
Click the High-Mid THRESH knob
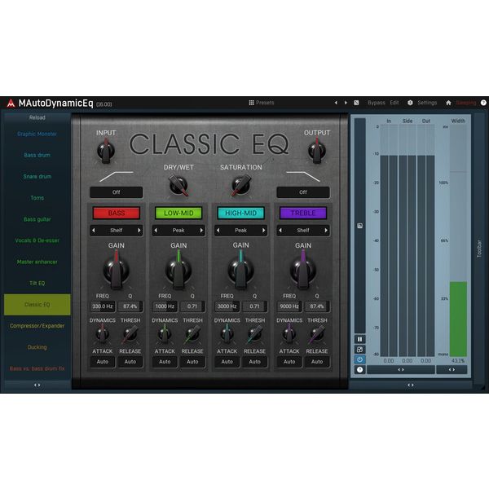click(x=255, y=333)
